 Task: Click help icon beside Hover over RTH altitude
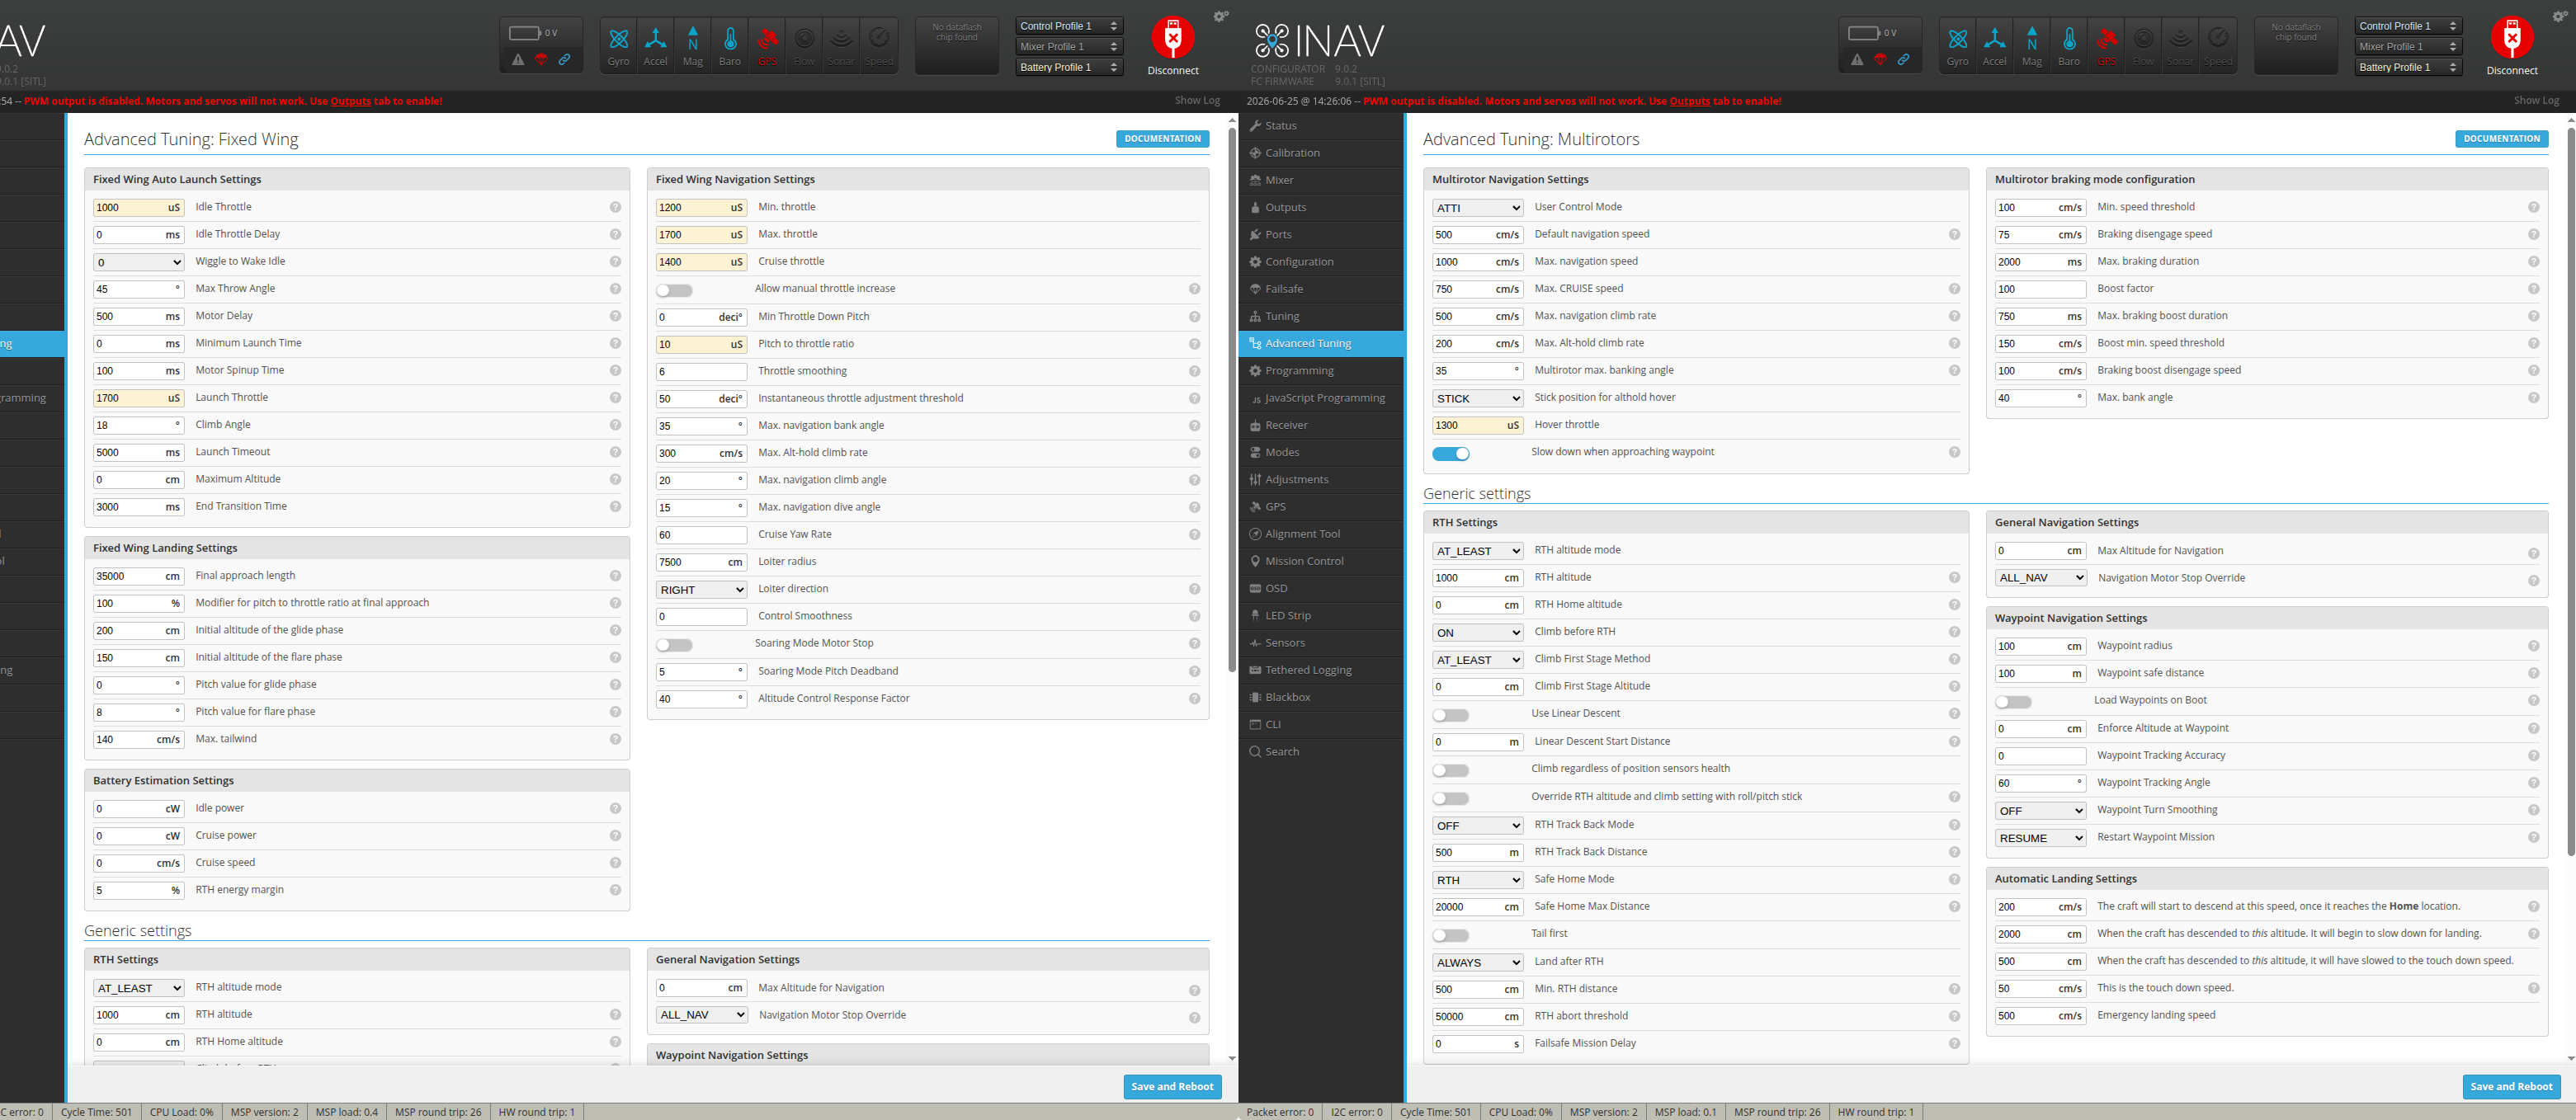1954,577
